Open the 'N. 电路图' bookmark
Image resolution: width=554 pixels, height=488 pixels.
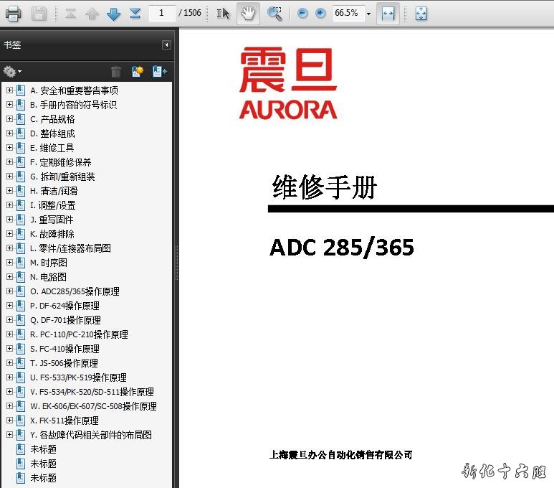48,277
